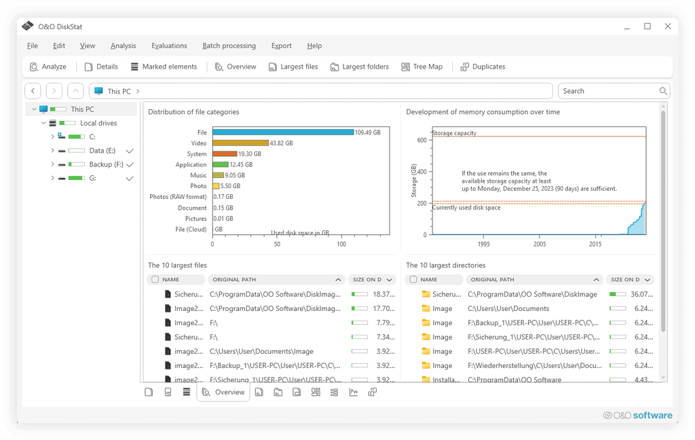Click the blue File category bar
Viewport: 695px width, 440px height.
pos(282,132)
